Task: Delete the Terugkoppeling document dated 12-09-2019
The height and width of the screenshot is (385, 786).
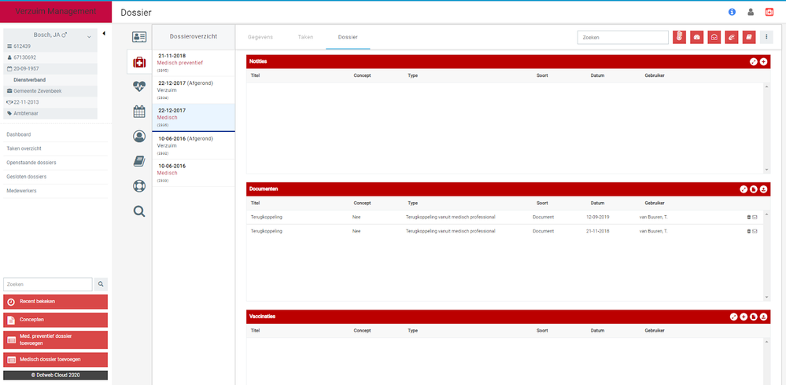Action: pyautogui.click(x=749, y=217)
